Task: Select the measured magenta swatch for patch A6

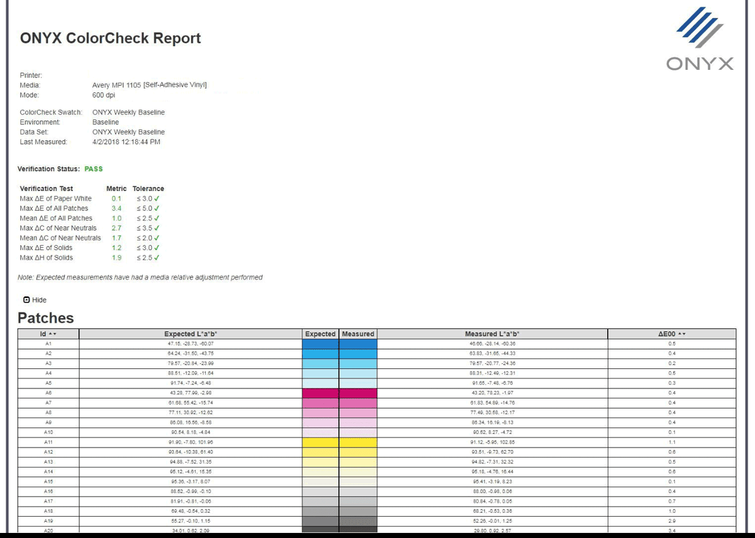Action: 358,393
